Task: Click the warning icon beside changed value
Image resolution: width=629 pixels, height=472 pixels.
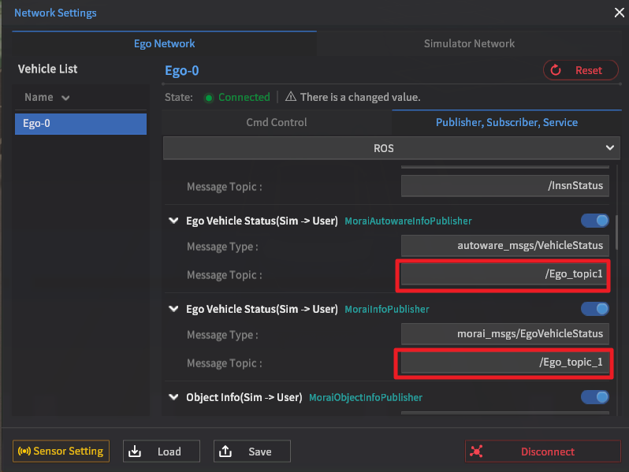Action: pos(291,97)
